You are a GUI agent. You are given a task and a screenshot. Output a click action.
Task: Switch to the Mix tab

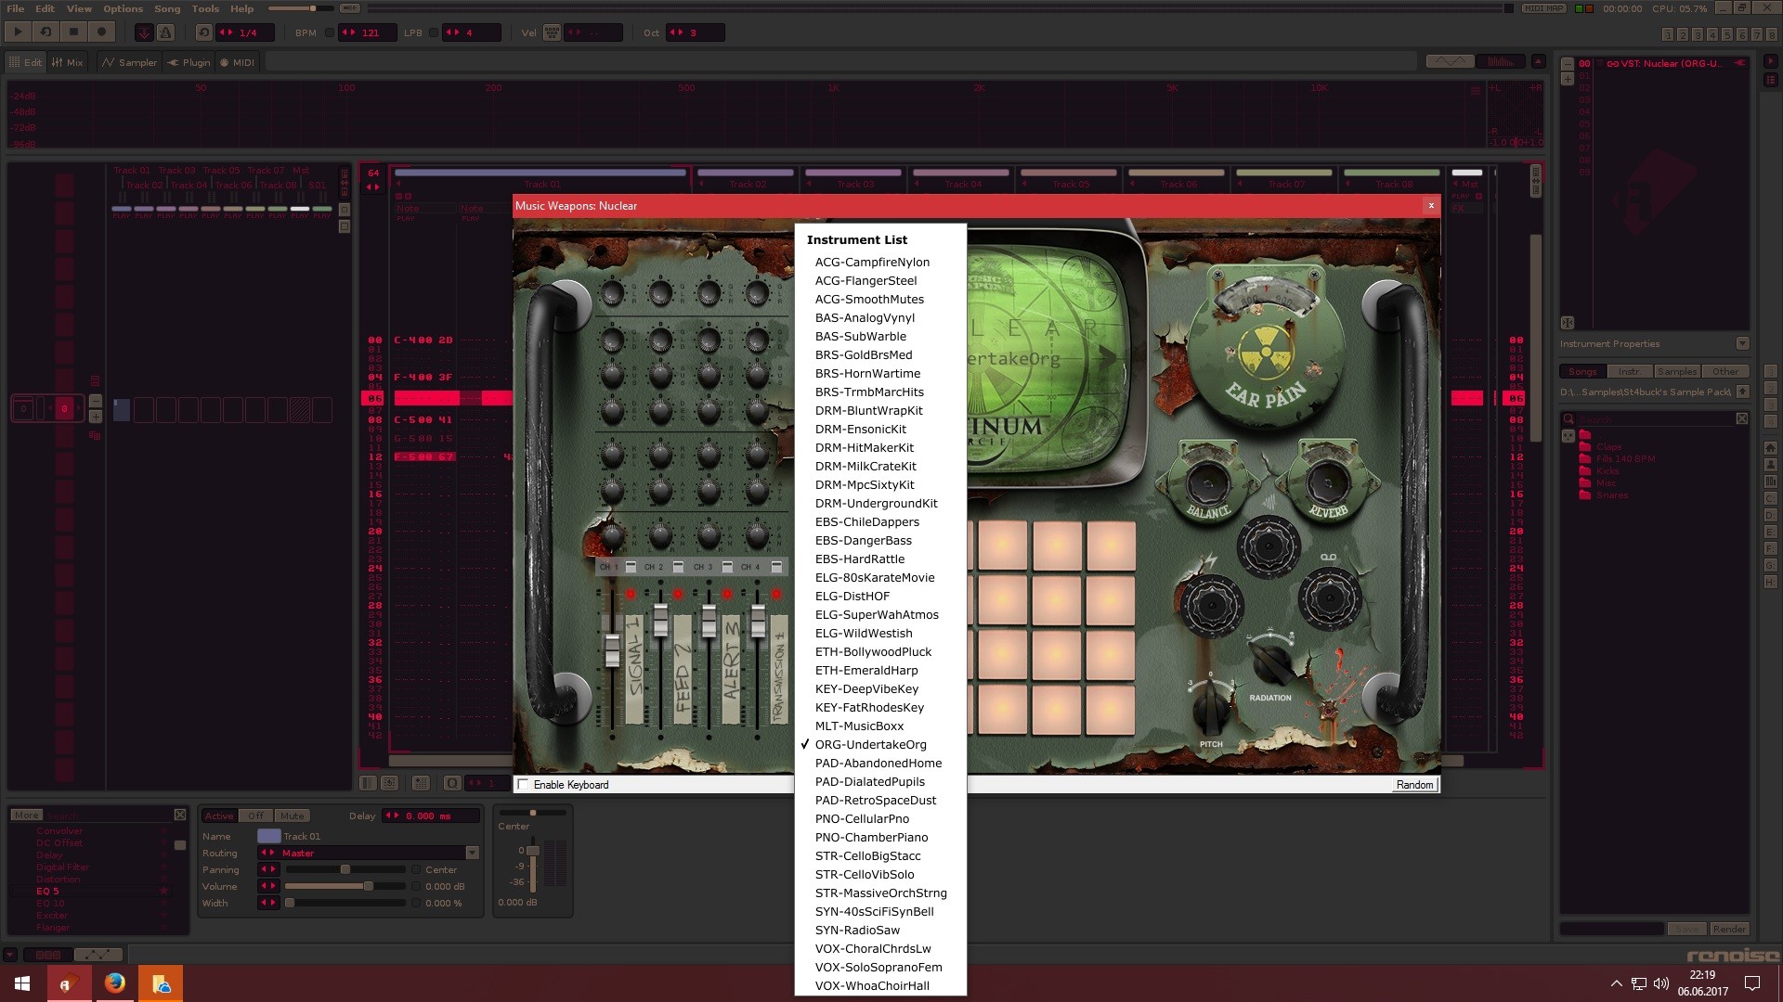point(67,62)
